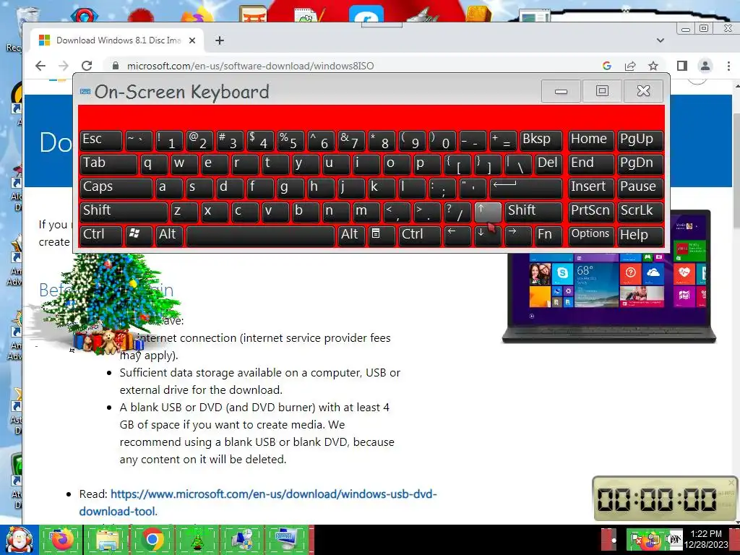This screenshot has height=555, width=740.
Task: Reload the page in Chrome
Action: click(x=87, y=66)
